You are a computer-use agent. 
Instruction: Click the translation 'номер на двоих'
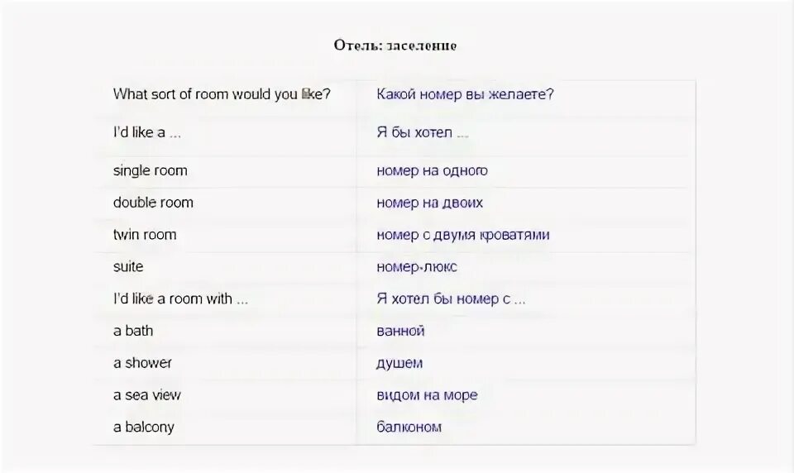point(429,203)
